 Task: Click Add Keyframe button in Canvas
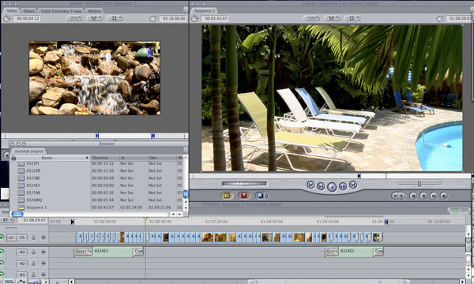[x=423, y=196]
